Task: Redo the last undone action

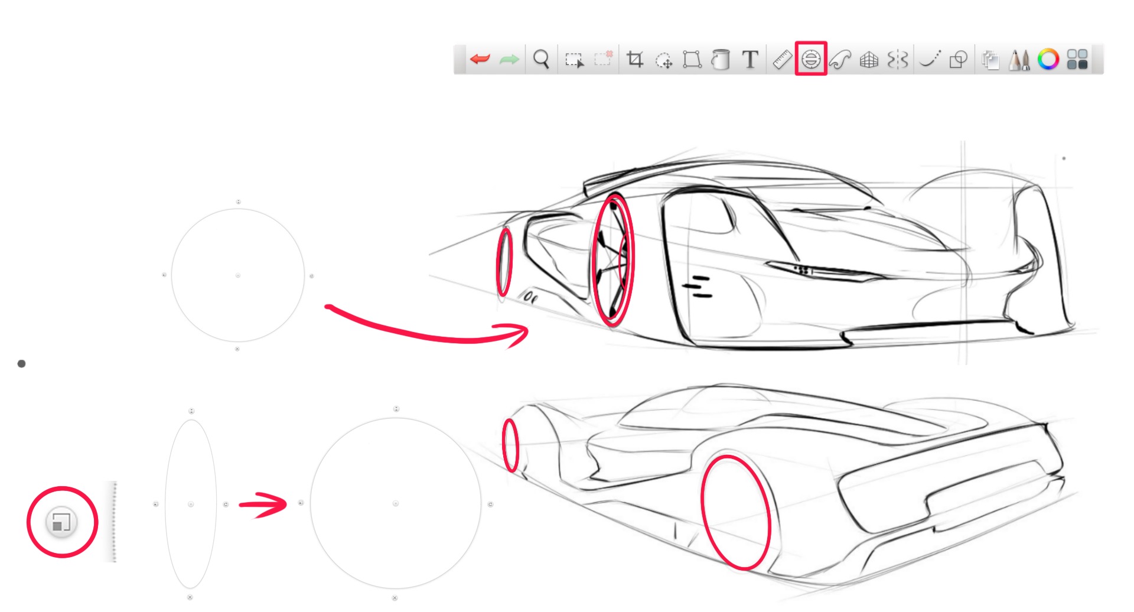Action: click(510, 59)
